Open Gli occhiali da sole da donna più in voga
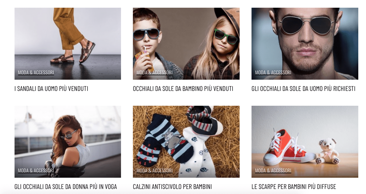 point(66,187)
